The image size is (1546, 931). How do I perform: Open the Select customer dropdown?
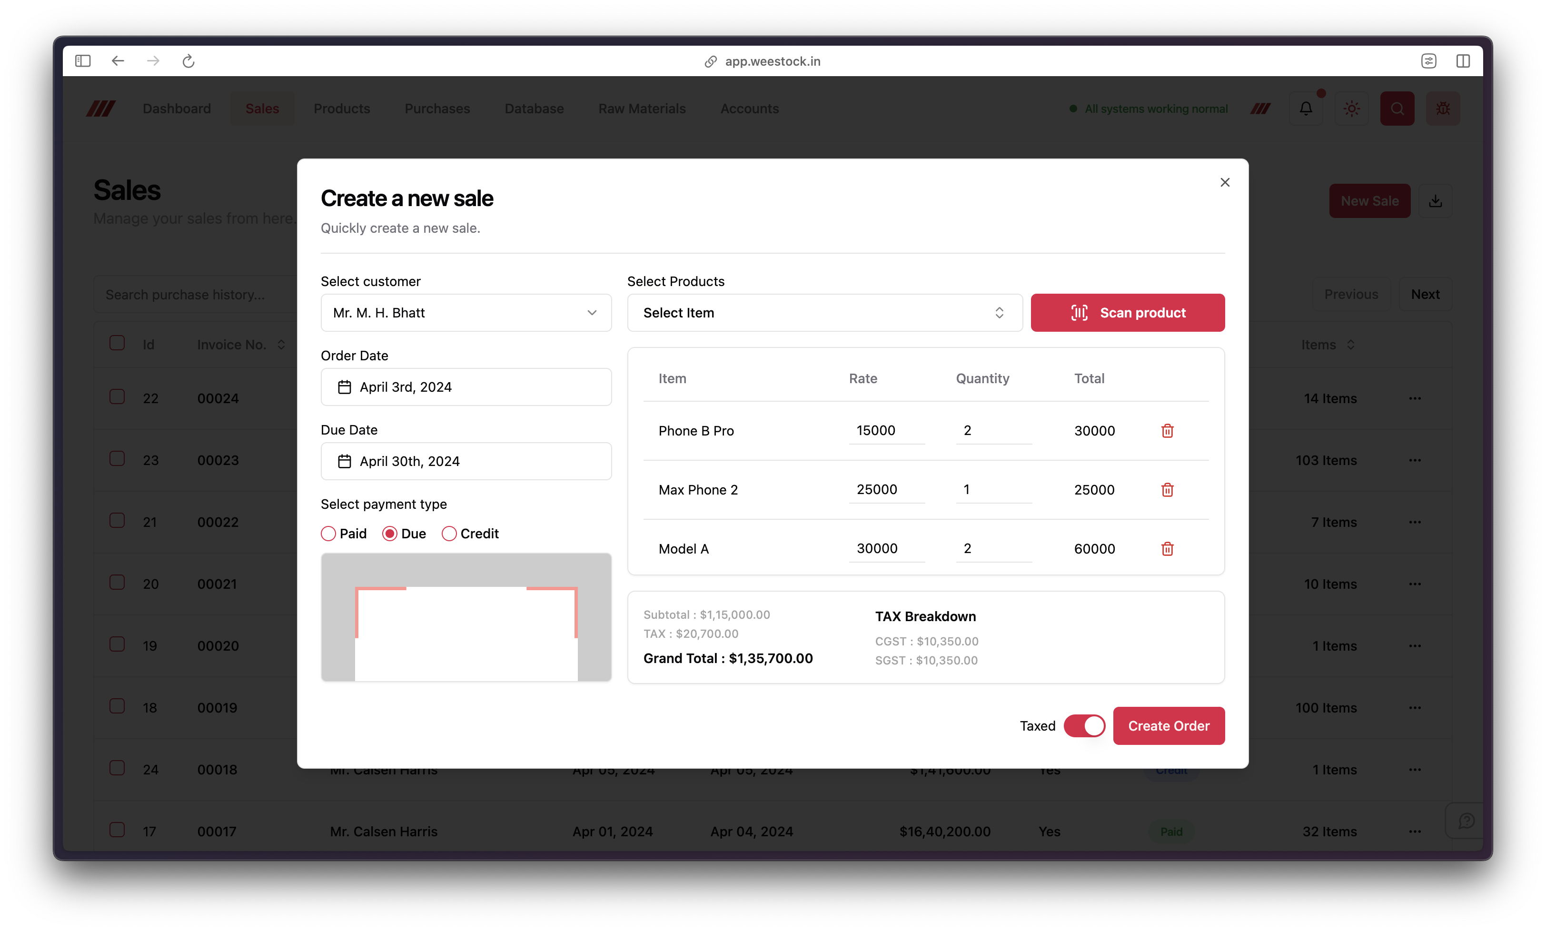[466, 313]
